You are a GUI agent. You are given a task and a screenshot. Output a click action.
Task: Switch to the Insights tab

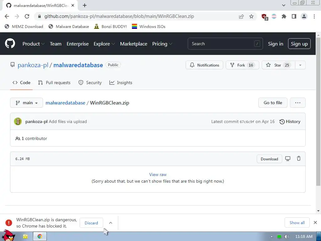(121, 83)
